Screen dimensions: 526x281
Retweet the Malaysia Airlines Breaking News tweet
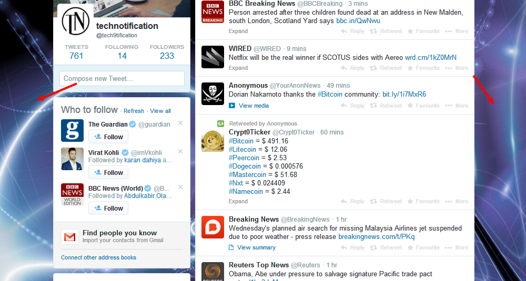tap(386, 247)
